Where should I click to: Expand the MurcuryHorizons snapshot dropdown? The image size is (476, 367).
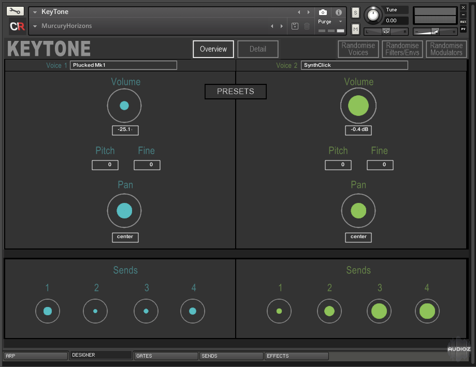click(35, 26)
